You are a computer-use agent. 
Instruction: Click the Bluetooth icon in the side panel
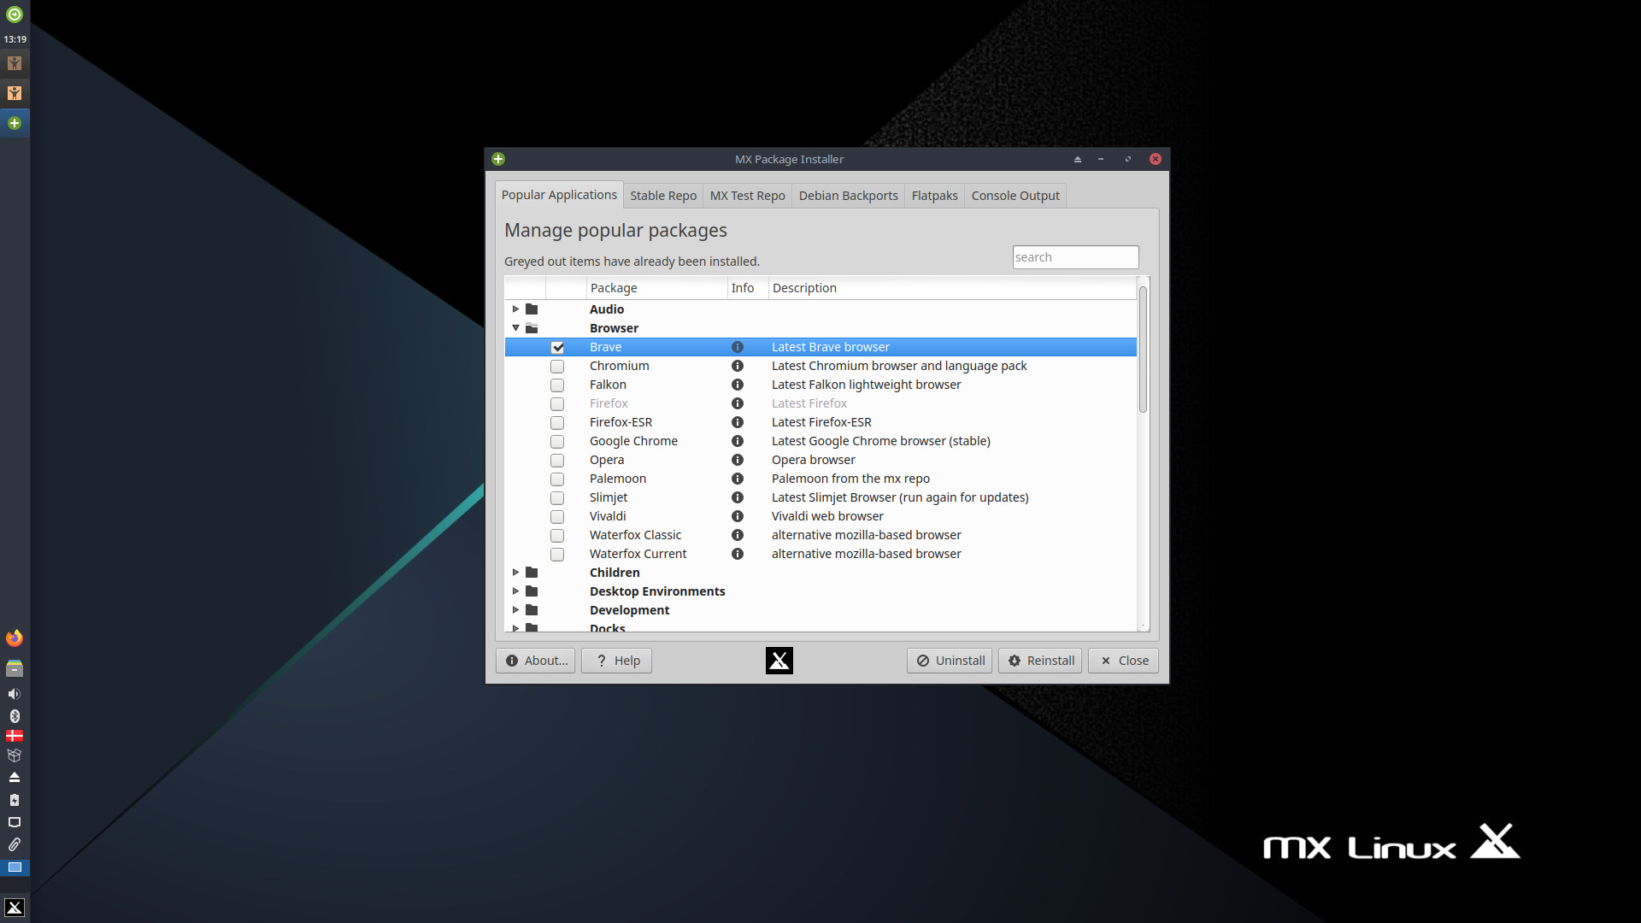[14, 716]
